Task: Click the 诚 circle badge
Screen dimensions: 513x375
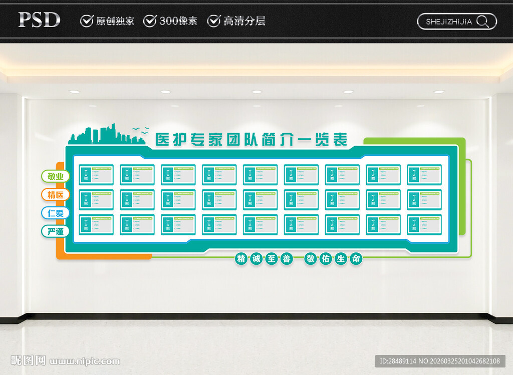Action: [x=256, y=259]
